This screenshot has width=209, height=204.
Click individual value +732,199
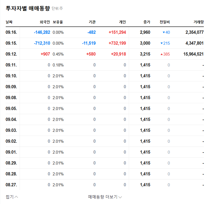click(x=117, y=43)
